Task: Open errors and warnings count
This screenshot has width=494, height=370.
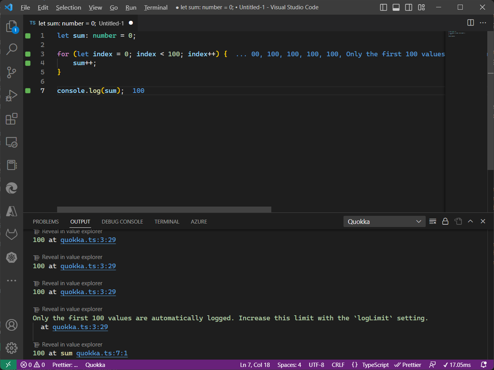Action: click(x=33, y=365)
